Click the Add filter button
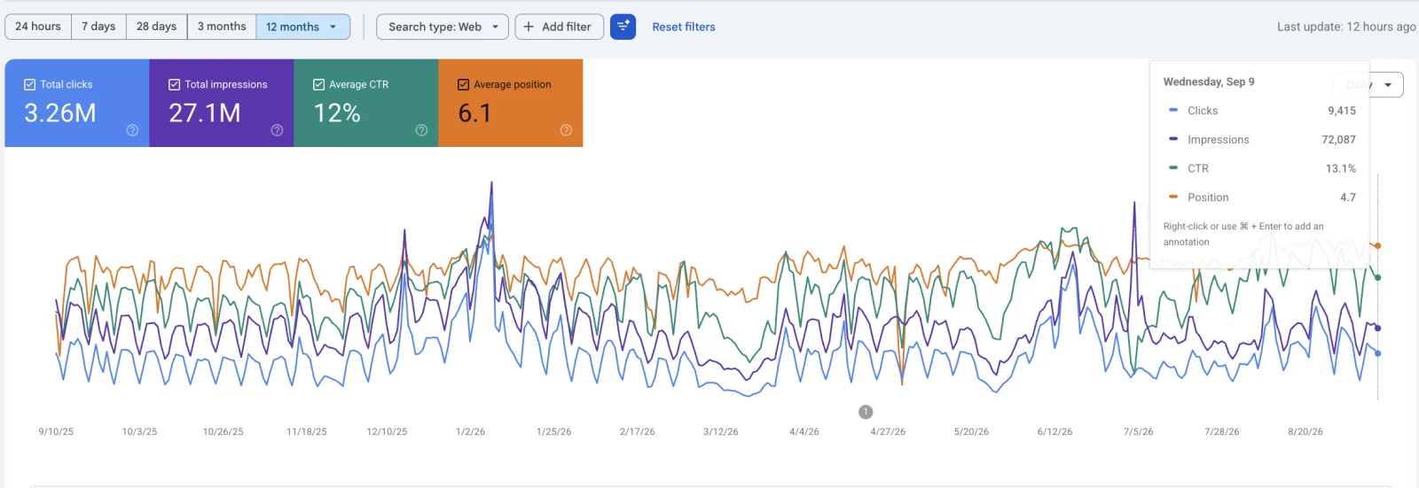The height and width of the screenshot is (488, 1419). pyautogui.click(x=559, y=27)
